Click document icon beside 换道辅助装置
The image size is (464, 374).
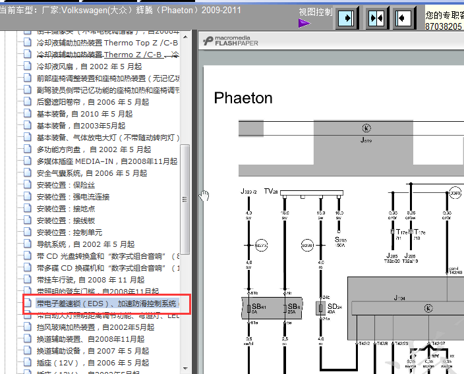click(28, 338)
